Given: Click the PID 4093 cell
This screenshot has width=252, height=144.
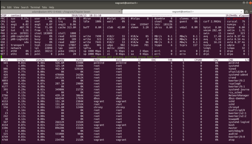Looking at the screenshot, I should point(5,81).
